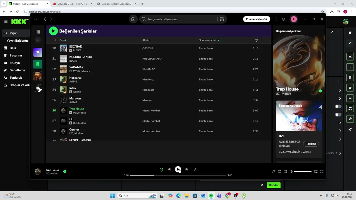The image size is (356, 200).
Task: Open the Mortal Kombat album link in the Cennet row
Action: (151, 131)
